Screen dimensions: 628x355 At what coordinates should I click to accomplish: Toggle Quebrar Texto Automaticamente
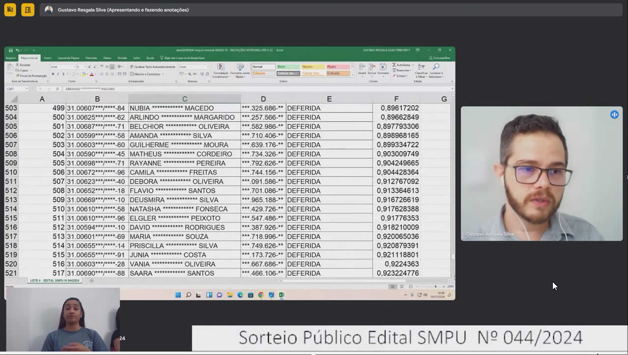[153, 67]
